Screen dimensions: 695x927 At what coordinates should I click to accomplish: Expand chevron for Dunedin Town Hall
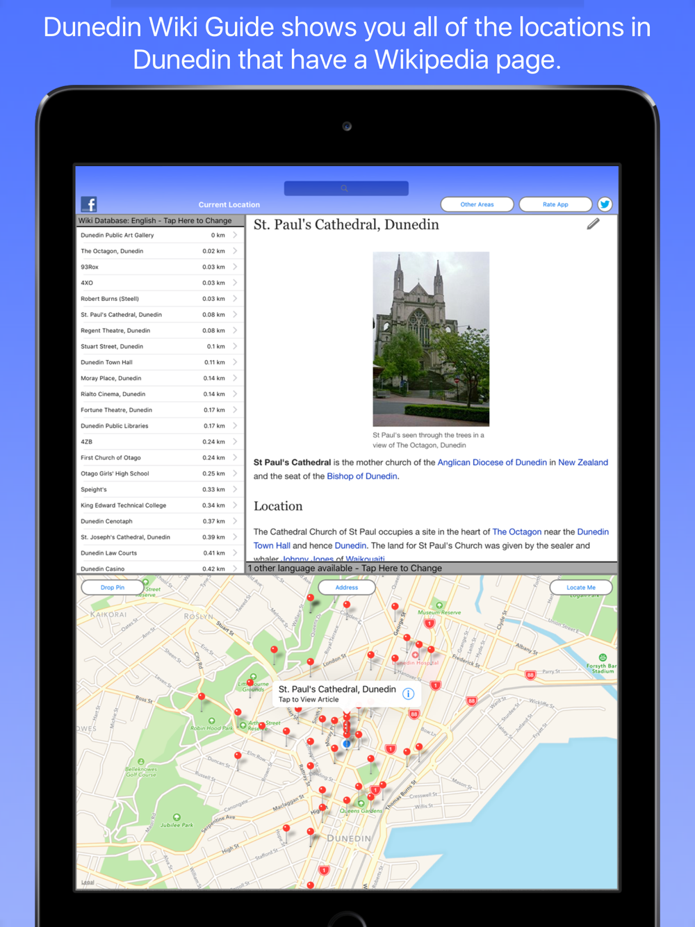(235, 362)
